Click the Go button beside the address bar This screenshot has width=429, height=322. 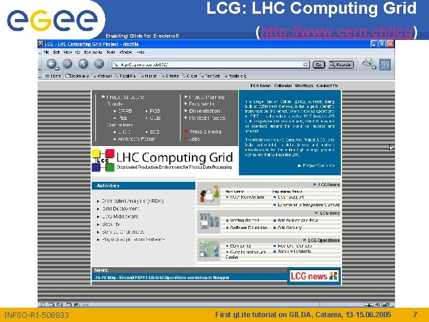tap(318, 64)
